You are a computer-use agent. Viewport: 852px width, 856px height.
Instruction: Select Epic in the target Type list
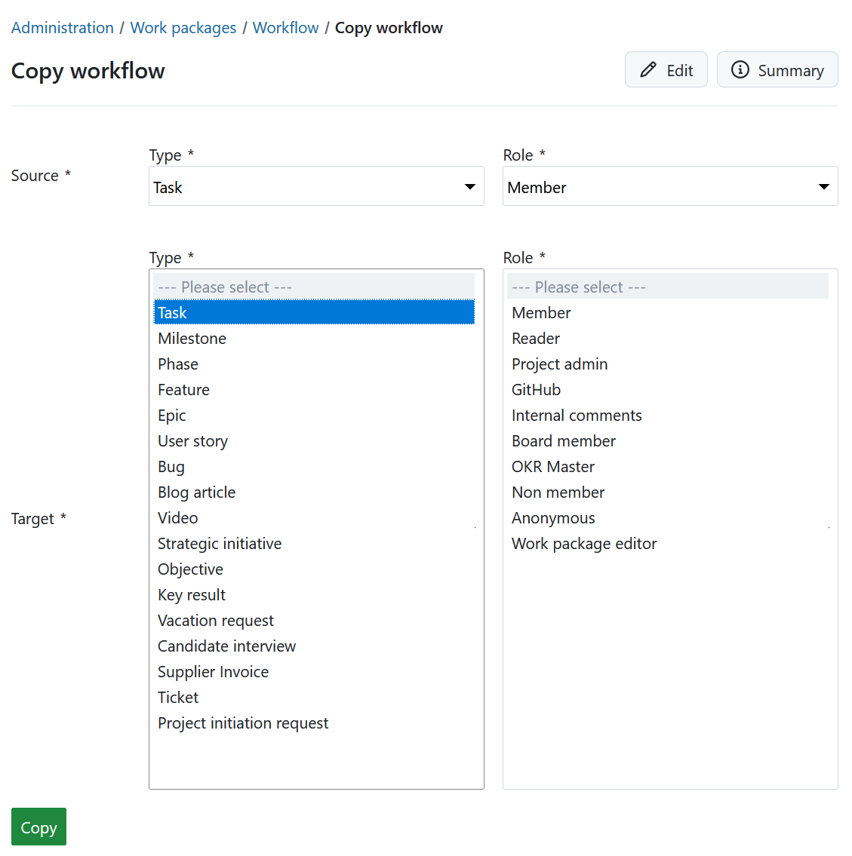(x=171, y=415)
